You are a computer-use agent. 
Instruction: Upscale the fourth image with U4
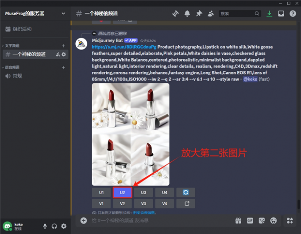tap(165, 192)
